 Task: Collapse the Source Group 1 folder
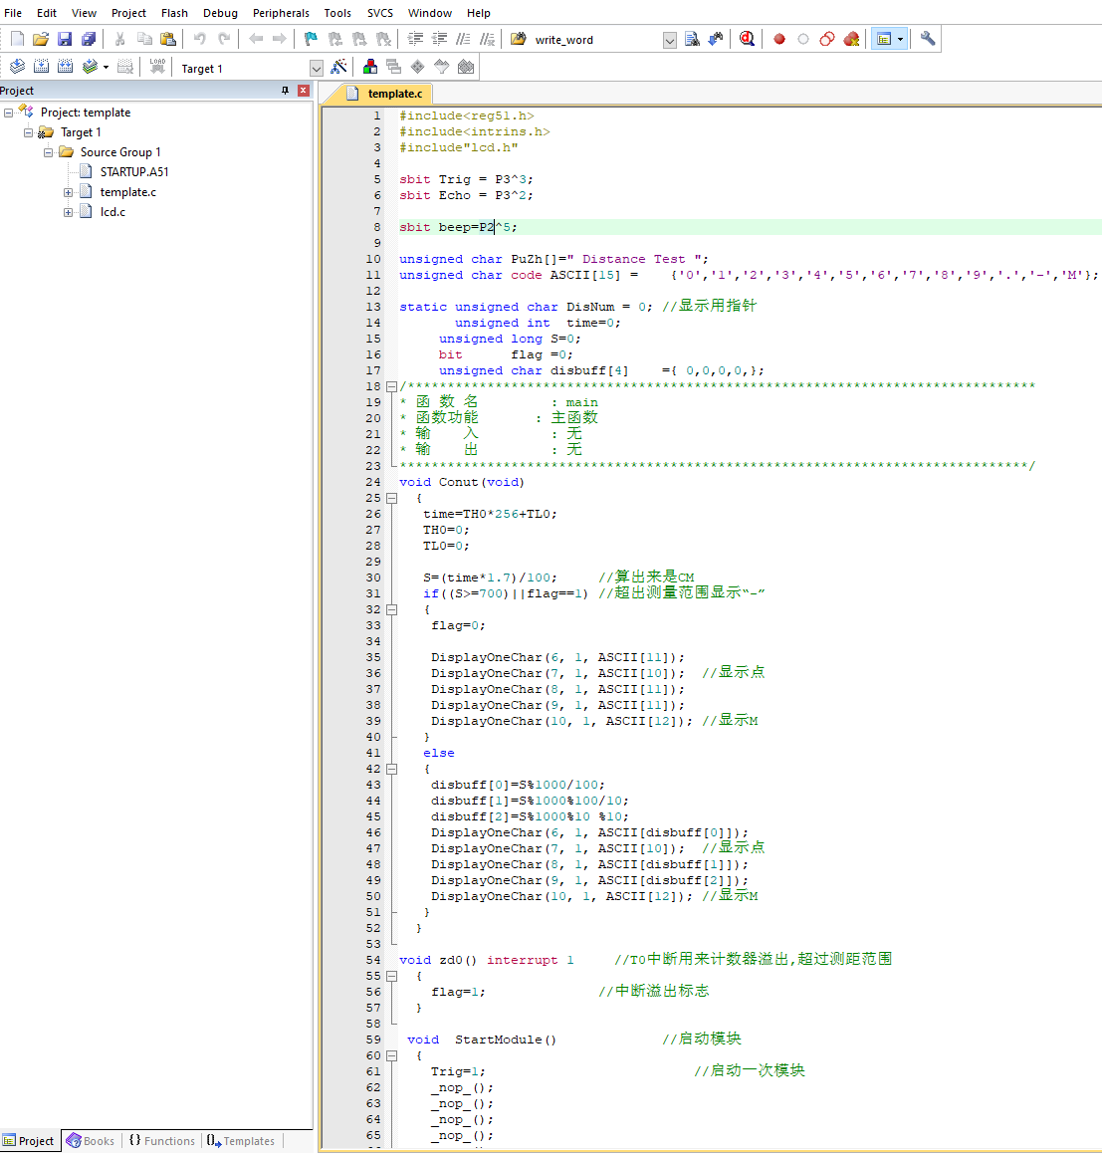coord(48,152)
